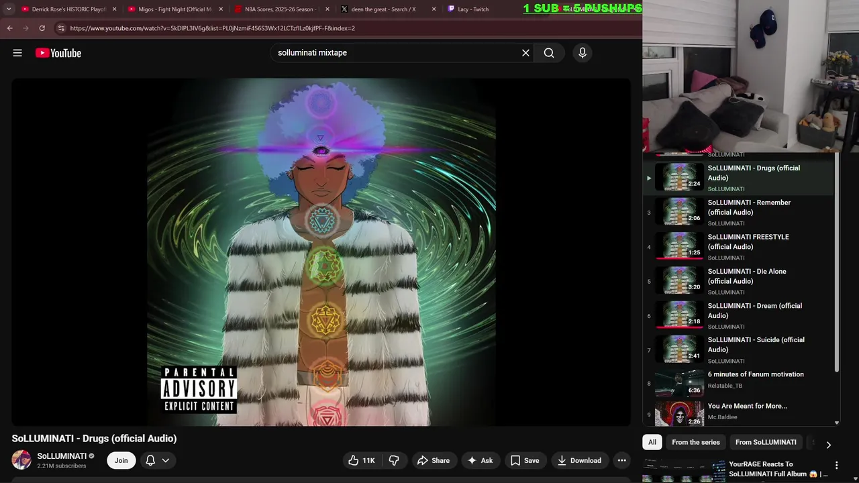The width and height of the screenshot is (859, 483).
Task: Switch to Lacy - Twitch tab
Action: point(473,9)
